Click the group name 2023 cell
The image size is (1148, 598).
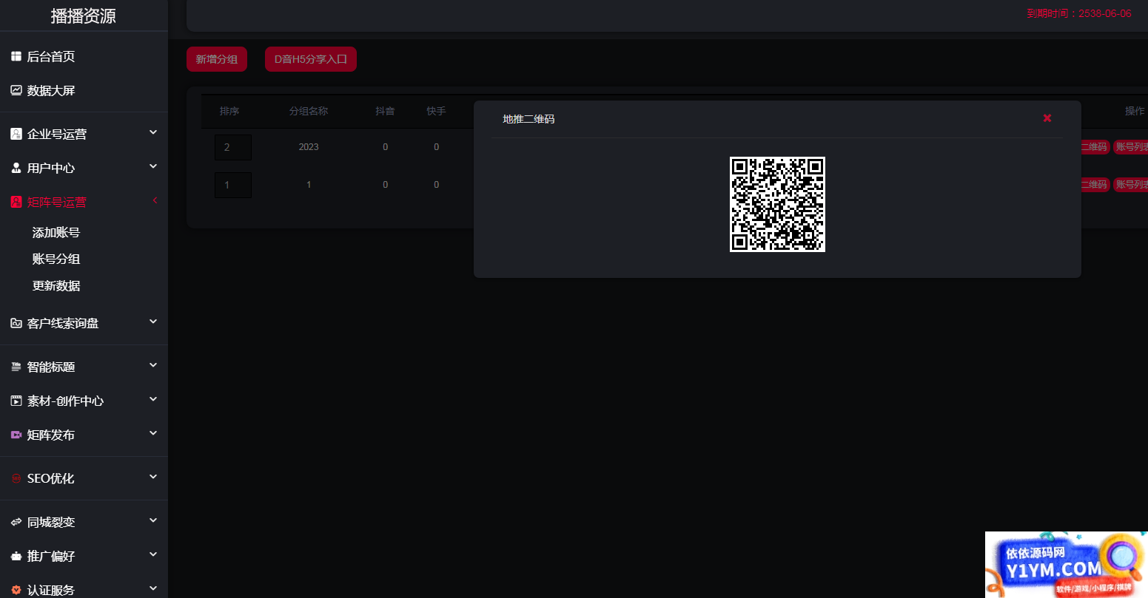pyautogui.click(x=309, y=147)
